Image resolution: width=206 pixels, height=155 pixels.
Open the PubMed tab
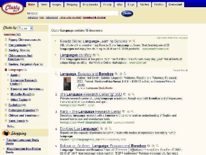[x=144, y=5]
